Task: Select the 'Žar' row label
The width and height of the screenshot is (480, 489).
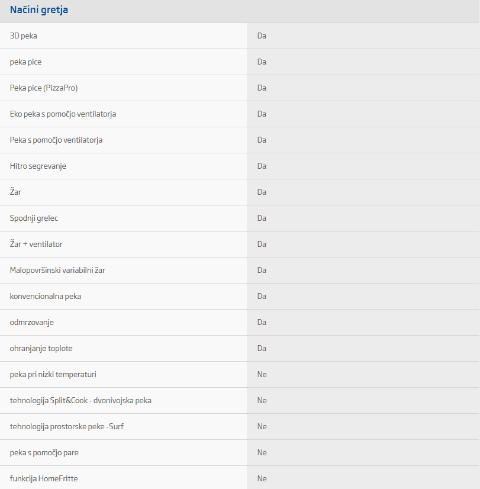Action: (x=16, y=192)
